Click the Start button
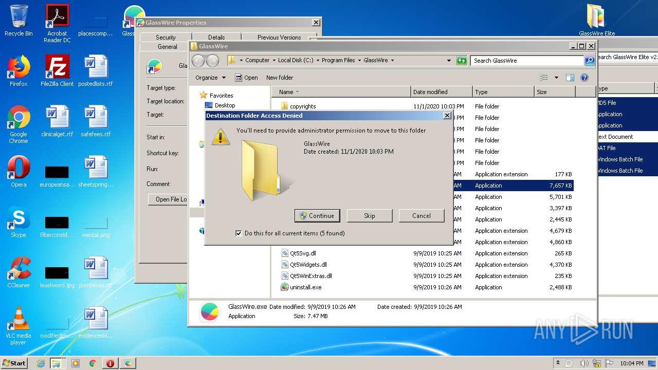The image size is (658, 370). pyautogui.click(x=14, y=363)
